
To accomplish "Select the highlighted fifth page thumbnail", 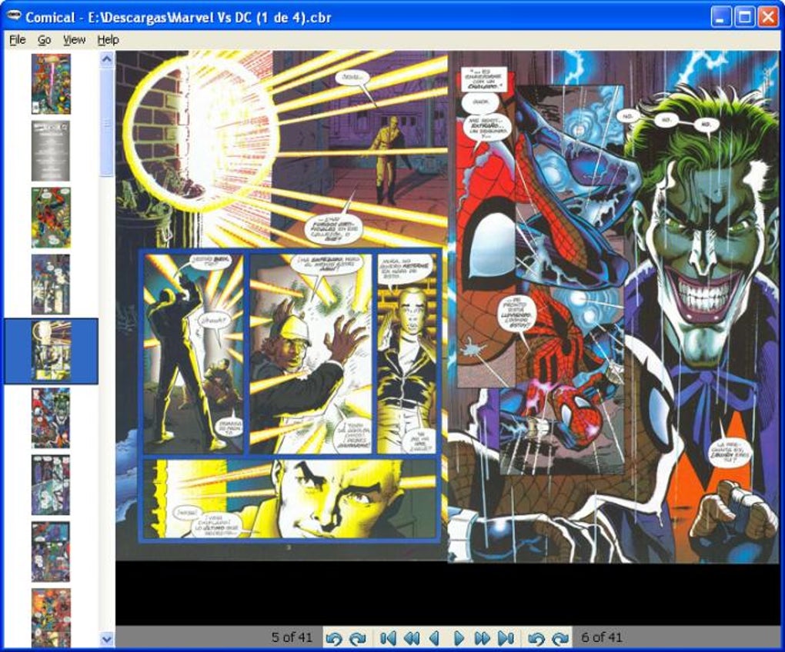I will click(x=51, y=351).
